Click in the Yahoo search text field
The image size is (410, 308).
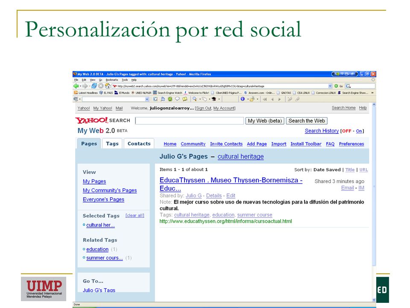190,121
